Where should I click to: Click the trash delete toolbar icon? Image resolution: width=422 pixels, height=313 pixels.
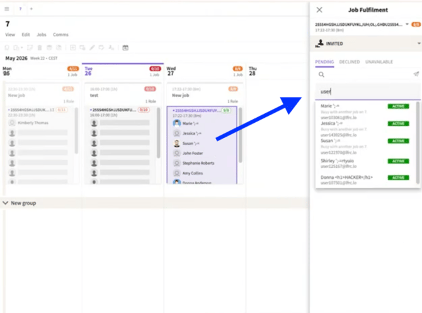[x=40, y=48]
